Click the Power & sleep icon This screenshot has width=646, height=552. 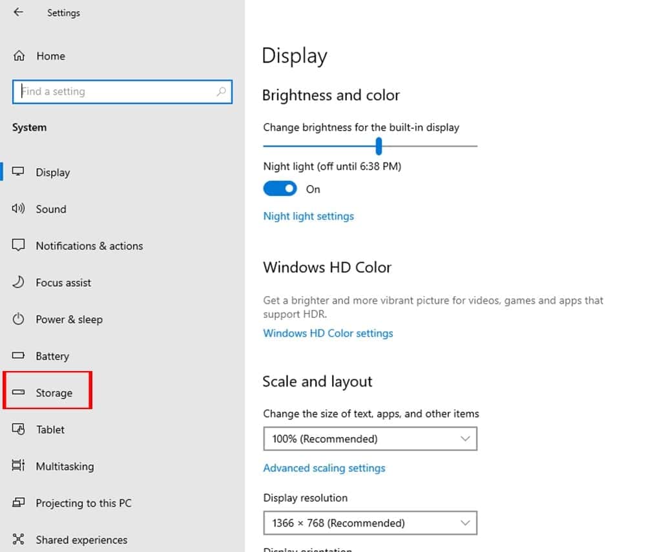tap(19, 319)
